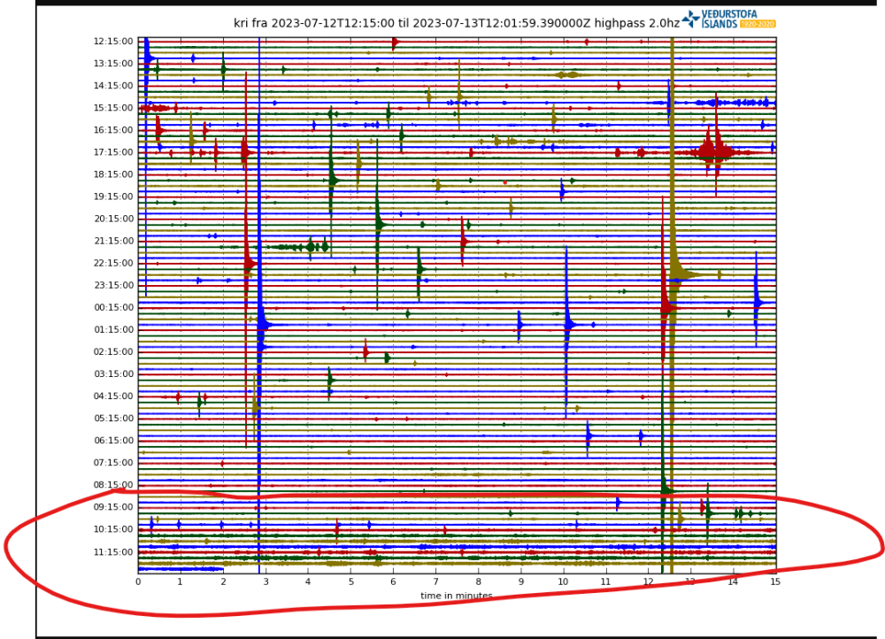Click the blue event at 01:15 near minute 3
885x639 pixels.
coord(263,325)
